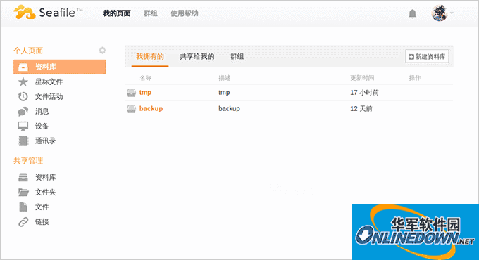Open 群组 in the top navigation

click(x=150, y=13)
